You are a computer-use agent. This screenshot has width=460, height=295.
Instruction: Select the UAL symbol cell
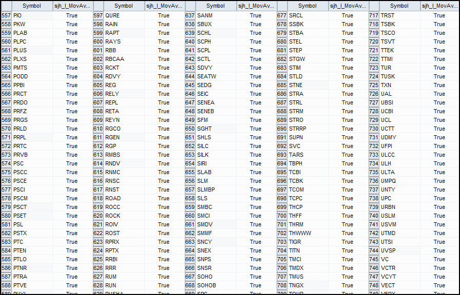pyautogui.click(x=399, y=94)
